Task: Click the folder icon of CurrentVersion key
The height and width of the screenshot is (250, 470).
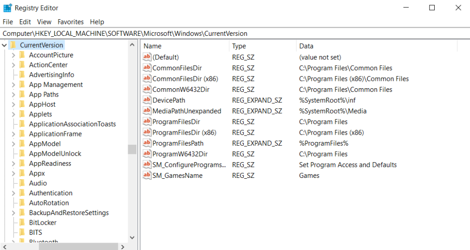Action: point(13,45)
